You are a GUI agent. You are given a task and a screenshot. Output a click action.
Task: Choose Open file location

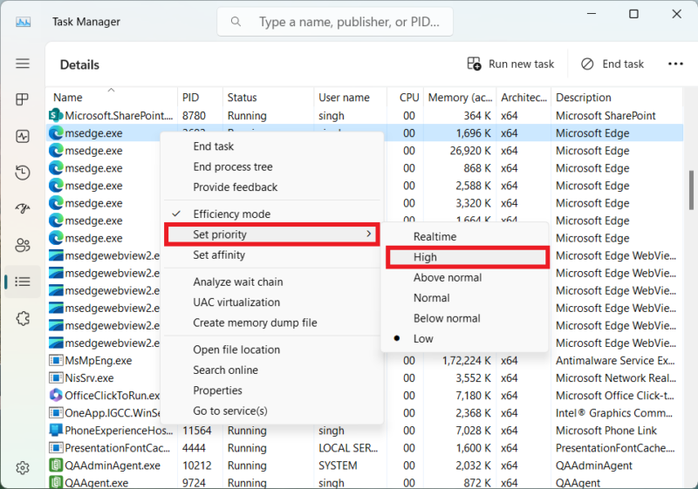[271, 350]
